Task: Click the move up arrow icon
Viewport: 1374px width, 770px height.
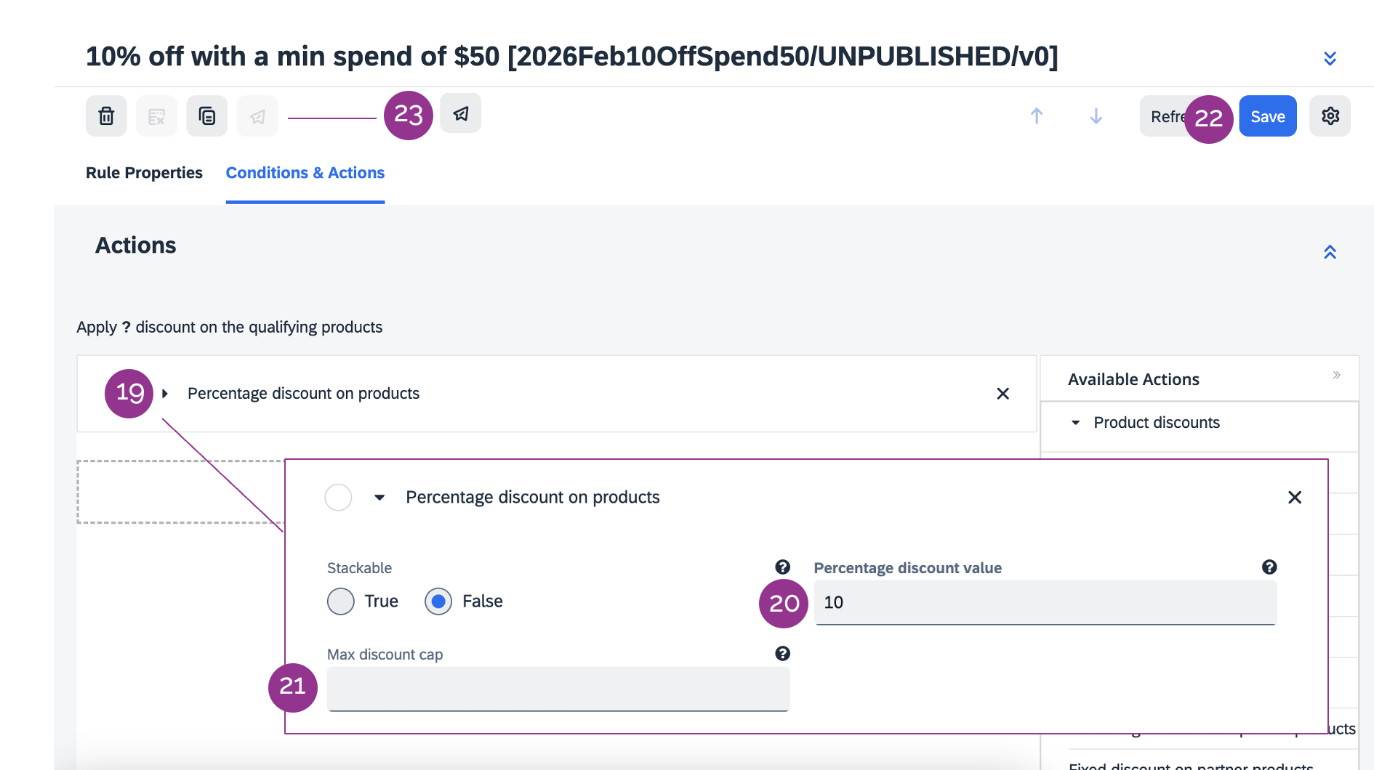Action: (1037, 116)
